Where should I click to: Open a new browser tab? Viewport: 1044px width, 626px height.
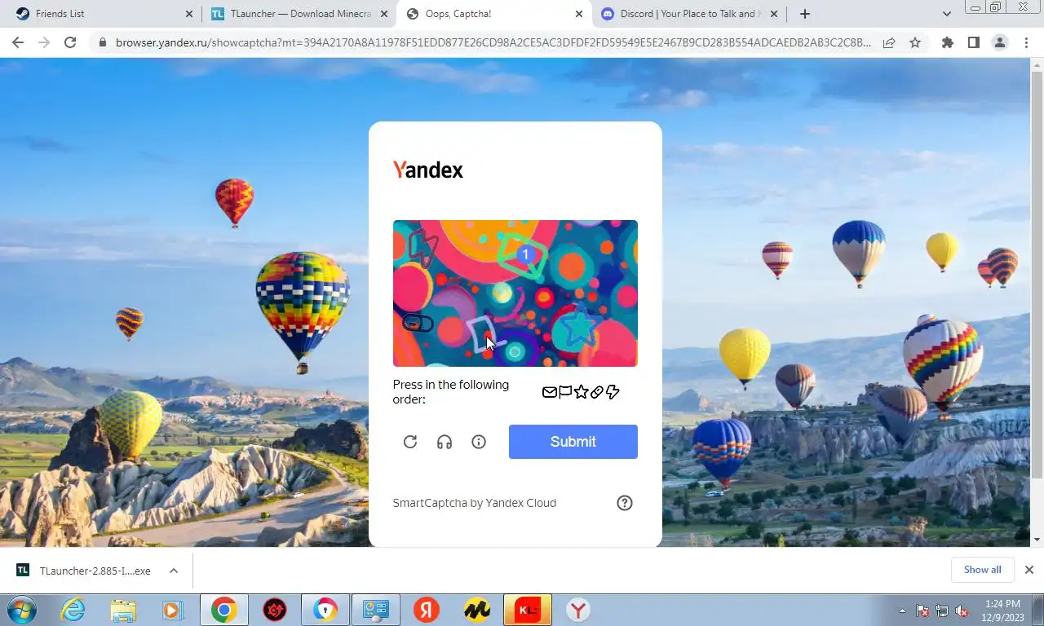805,14
